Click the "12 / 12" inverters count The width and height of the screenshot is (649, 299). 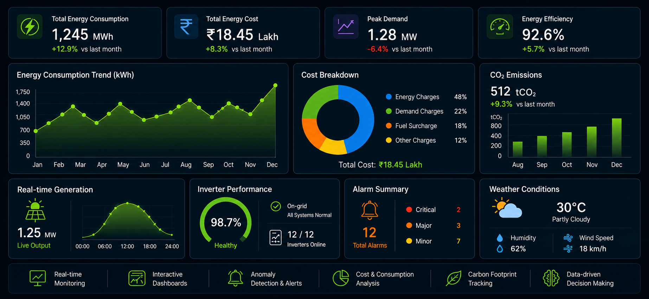click(x=301, y=234)
